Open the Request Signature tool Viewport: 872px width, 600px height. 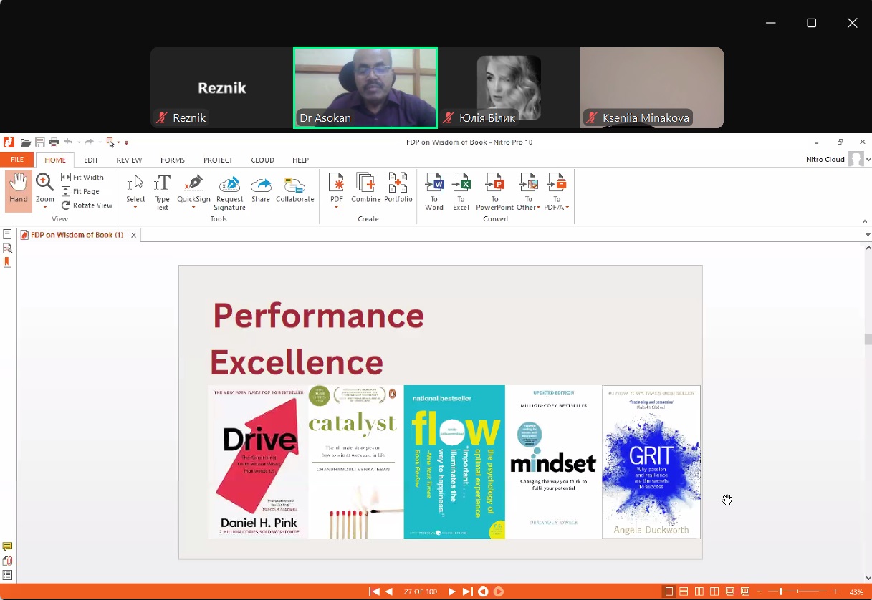pos(230,193)
